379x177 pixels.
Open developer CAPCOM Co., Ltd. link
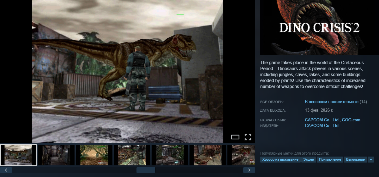(322, 120)
